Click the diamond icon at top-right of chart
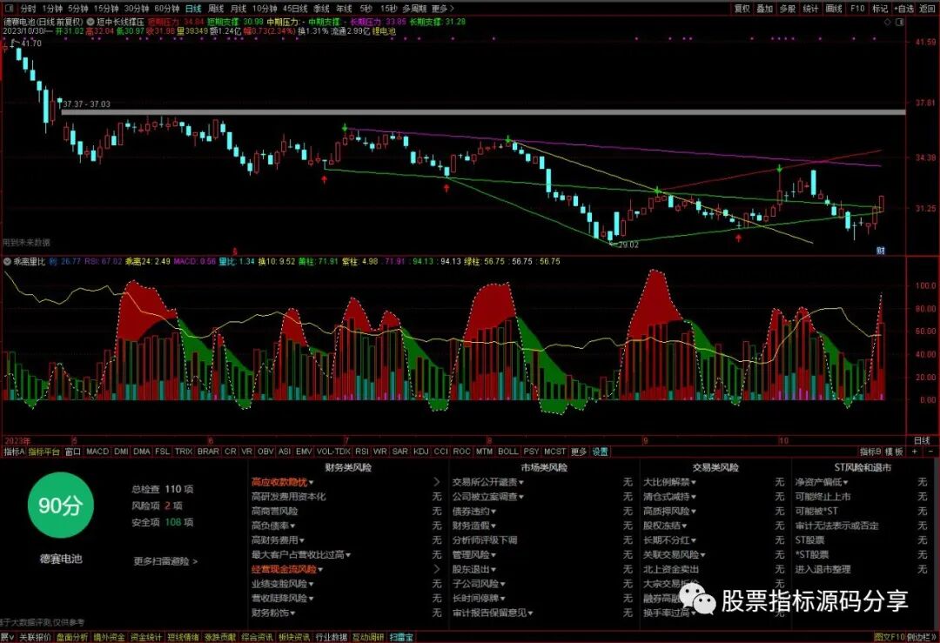940x643 pixels. (x=888, y=22)
